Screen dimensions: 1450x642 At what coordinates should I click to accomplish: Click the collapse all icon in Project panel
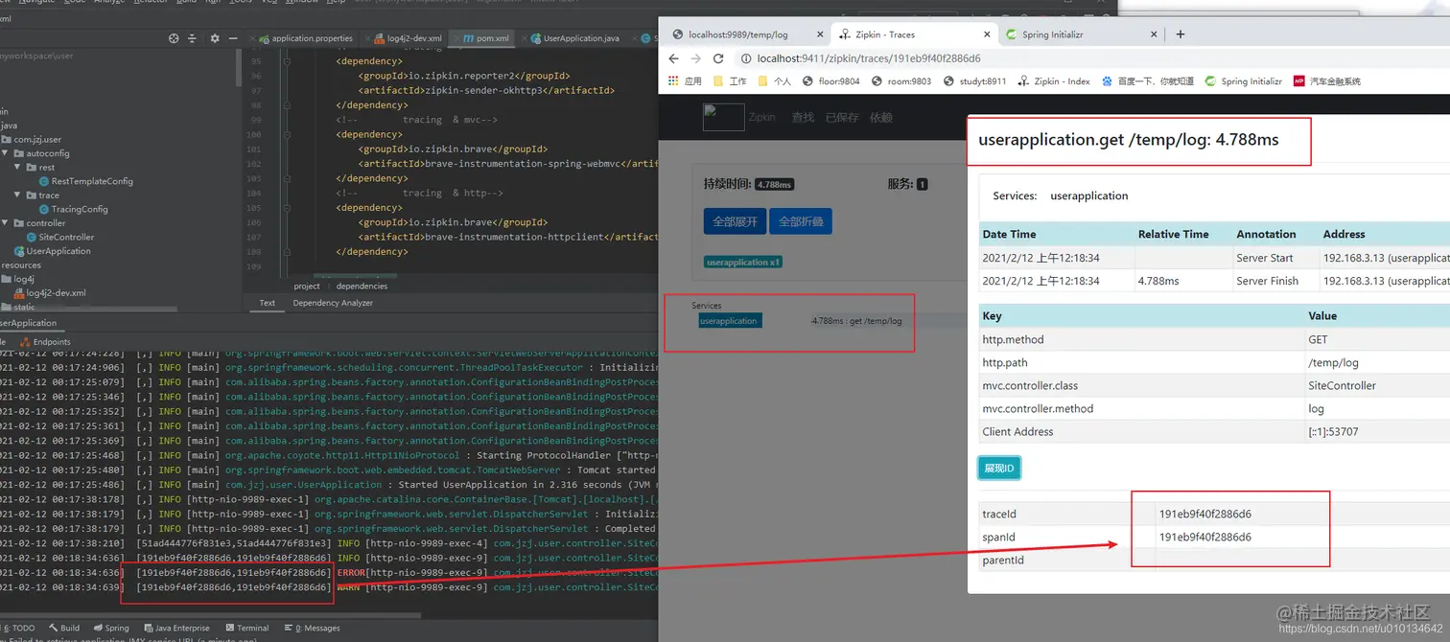click(x=194, y=38)
